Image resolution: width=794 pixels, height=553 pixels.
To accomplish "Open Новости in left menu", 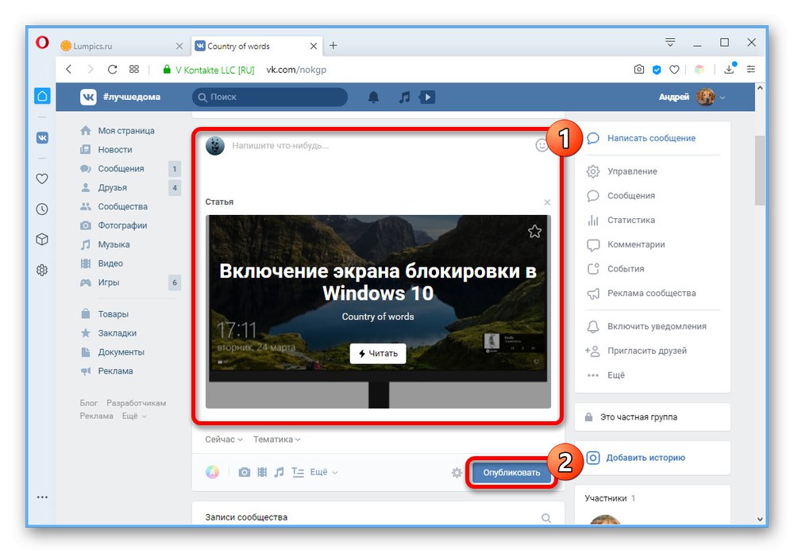I will click(x=115, y=150).
